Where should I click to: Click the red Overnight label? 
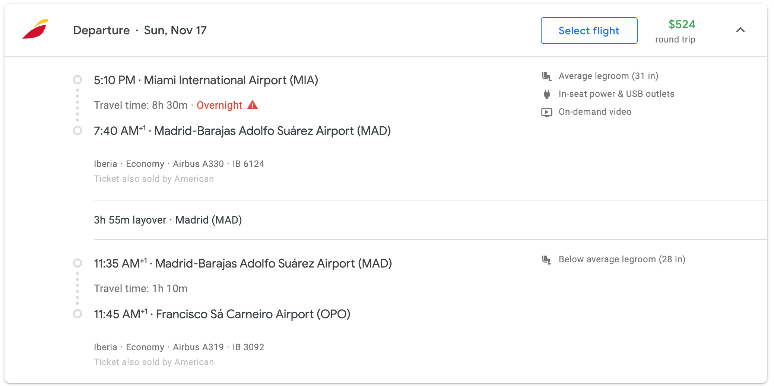point(219,105)
